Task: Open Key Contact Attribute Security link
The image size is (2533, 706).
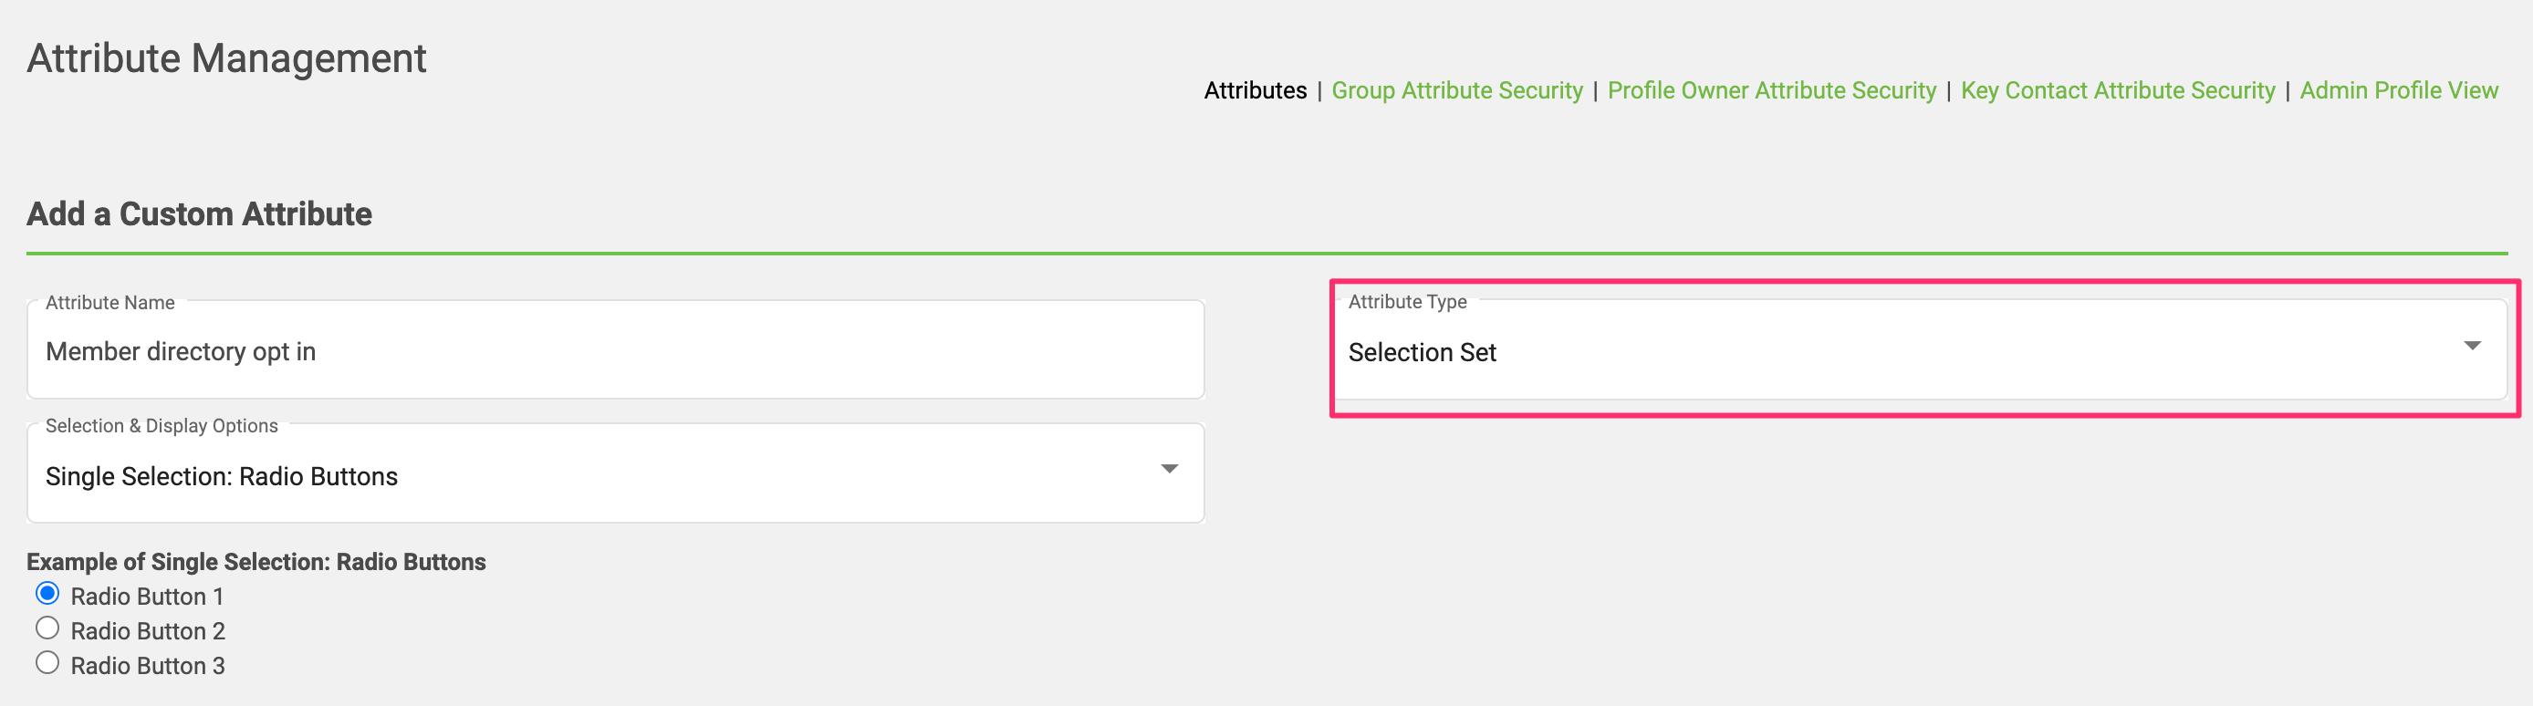Action: pyautogui.click(x=2117, y=90)
